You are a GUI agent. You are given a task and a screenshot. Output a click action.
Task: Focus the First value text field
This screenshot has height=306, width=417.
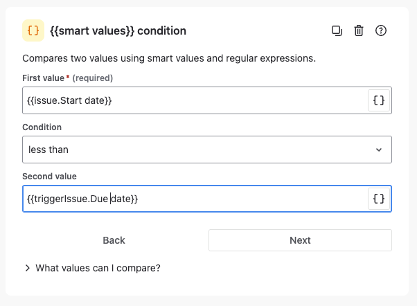point(194,100)
